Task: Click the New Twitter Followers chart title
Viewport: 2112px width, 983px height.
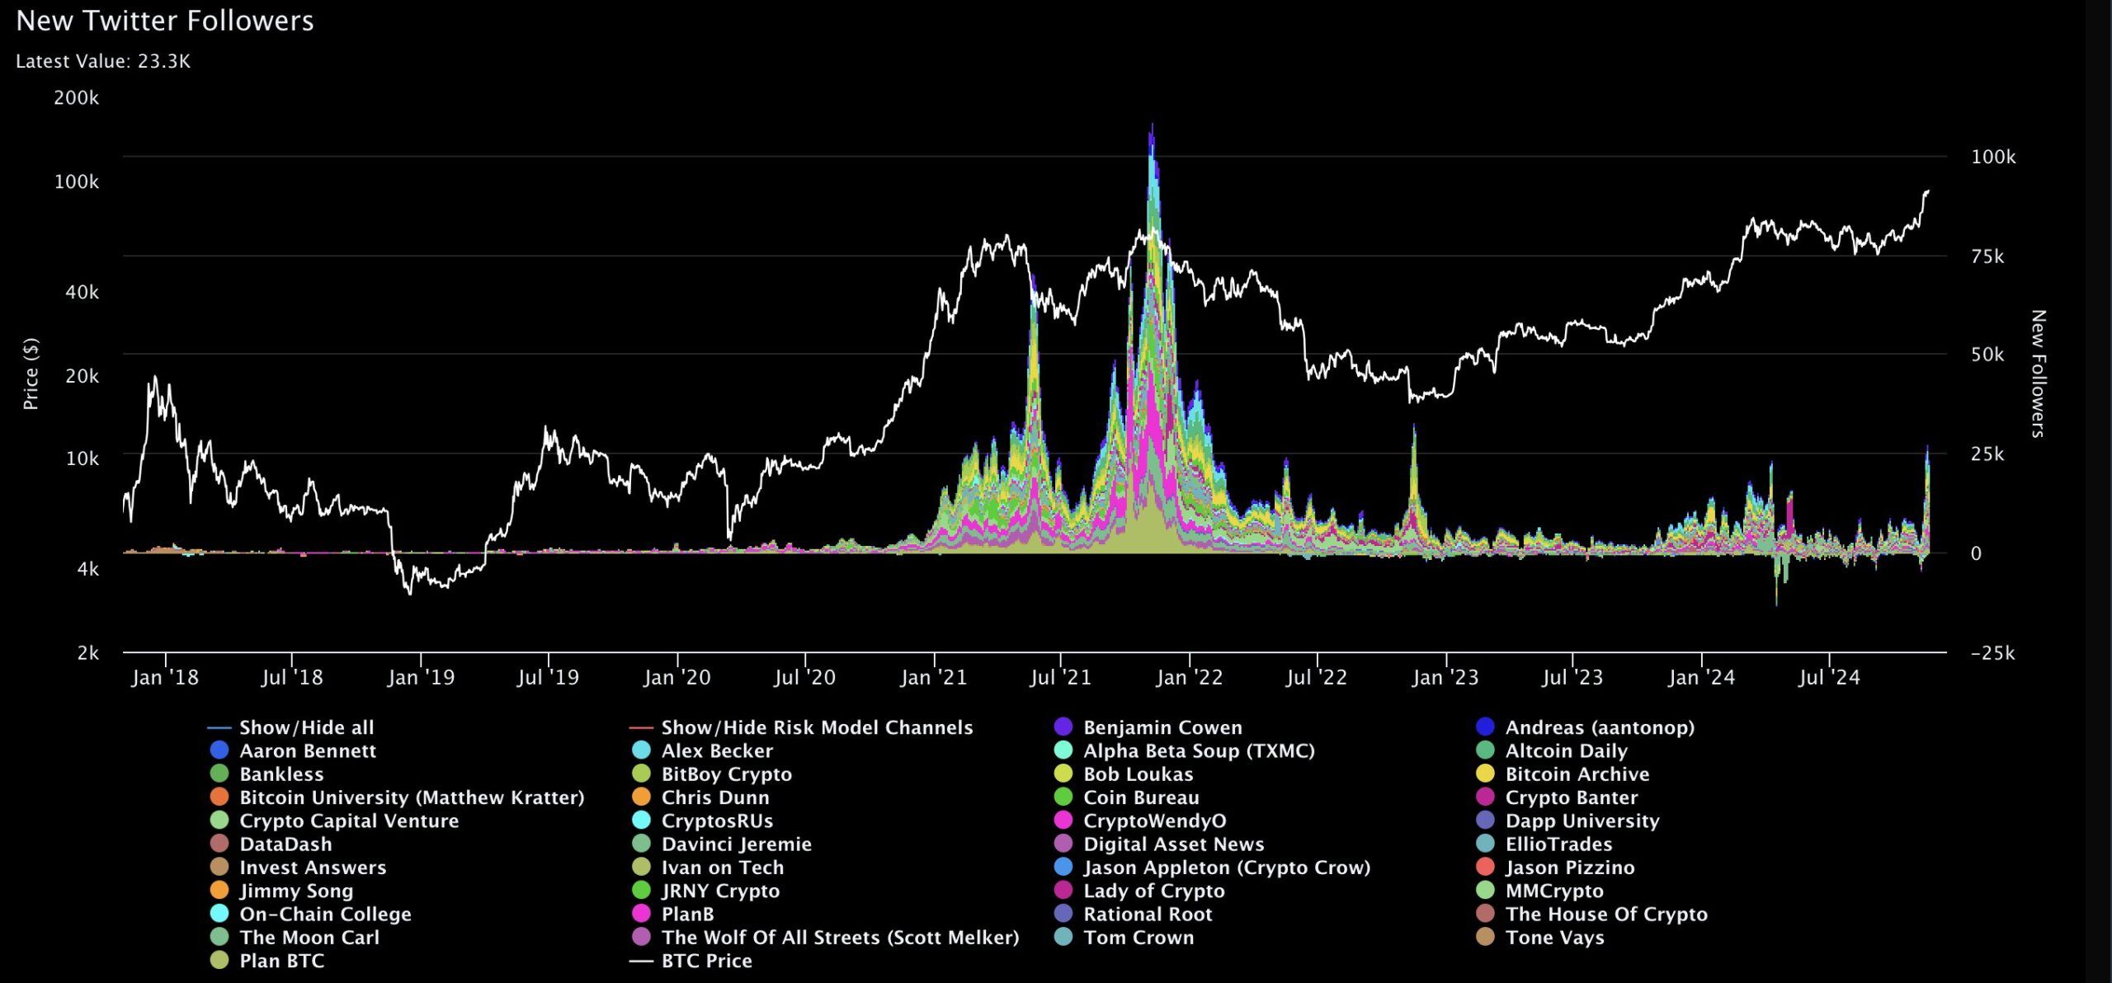Action: 165,21
